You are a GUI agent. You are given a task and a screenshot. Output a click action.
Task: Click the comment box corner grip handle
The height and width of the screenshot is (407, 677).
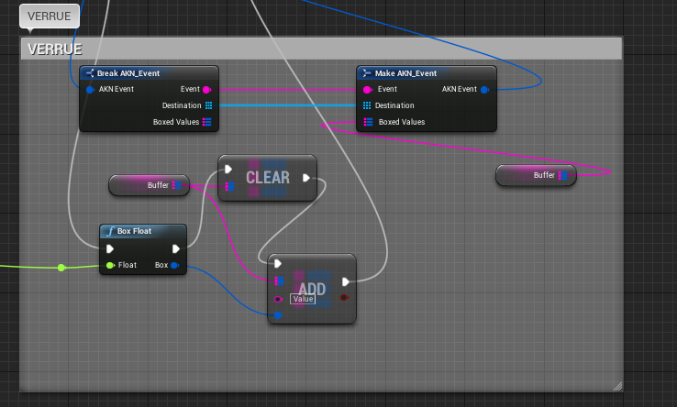(x=618, y=386)
